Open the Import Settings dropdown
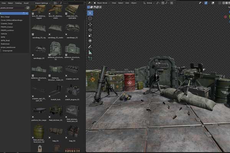The height and width of the screenshot is (153, 230). [x=43, y=3]
